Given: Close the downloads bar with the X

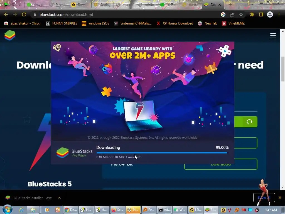Looking at the screenshot, I should (280, 198).
